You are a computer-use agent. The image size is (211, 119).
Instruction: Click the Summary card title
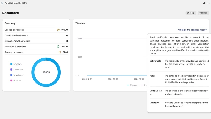(x=10, y=23)
